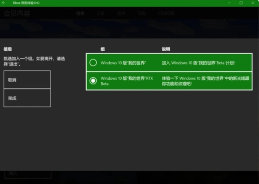Close the Xbox 预览体验中心 window
The height and width of the screenshot is (184, 259).
(x=253, y=3)
